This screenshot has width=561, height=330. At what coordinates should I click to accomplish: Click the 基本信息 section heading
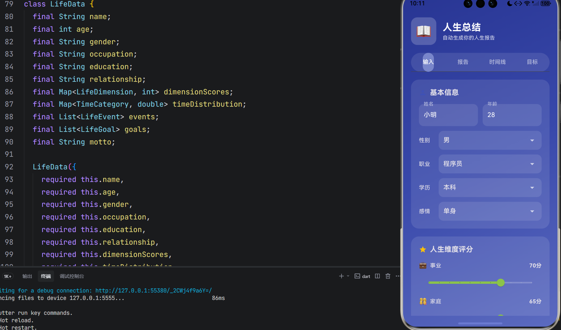pyautogui.click(x=444, y=92)
